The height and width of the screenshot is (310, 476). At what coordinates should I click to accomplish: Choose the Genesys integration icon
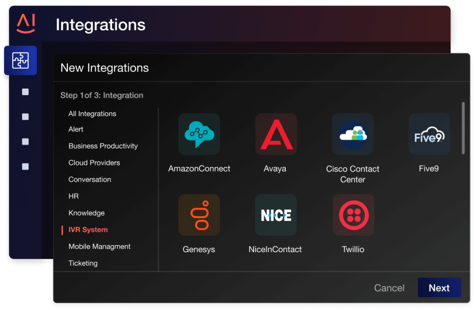coord(199,215)
